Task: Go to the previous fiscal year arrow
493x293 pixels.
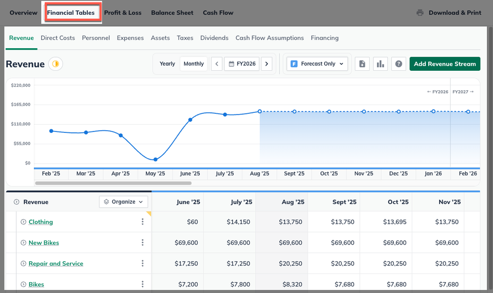Action: click(x=217, y=64)
